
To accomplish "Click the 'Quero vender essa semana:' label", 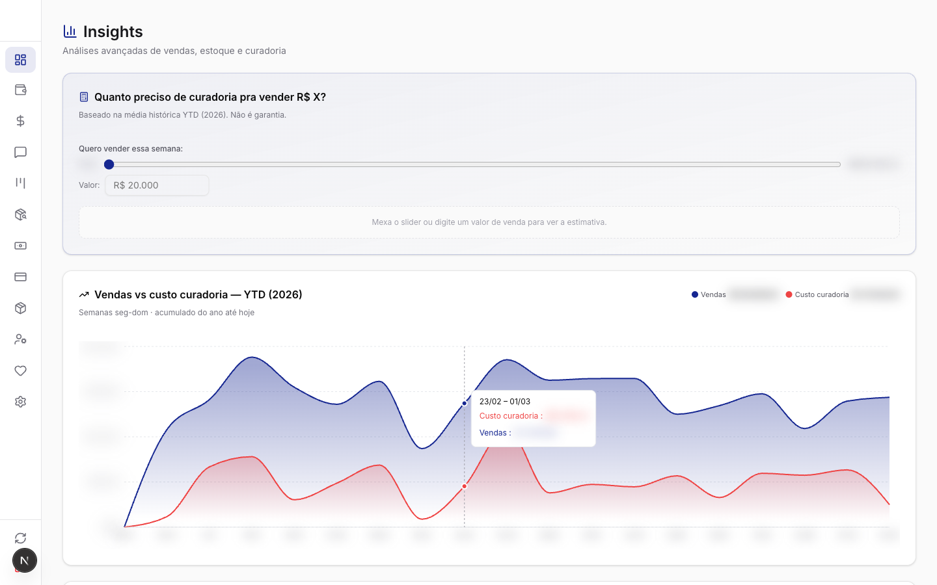I will [x=131, y=149].
